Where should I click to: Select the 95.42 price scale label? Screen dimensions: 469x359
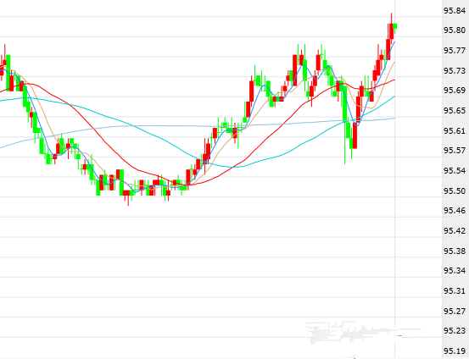(x=455, y=230)
